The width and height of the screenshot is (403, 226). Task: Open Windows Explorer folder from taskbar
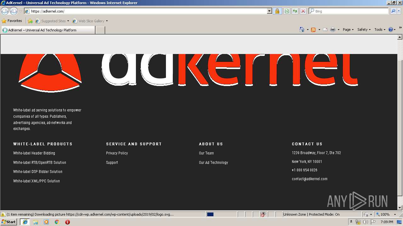(36, 222)
